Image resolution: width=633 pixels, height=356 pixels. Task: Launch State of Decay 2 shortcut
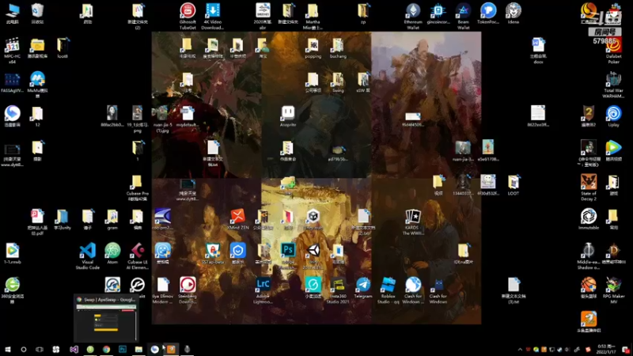[588, 187]
